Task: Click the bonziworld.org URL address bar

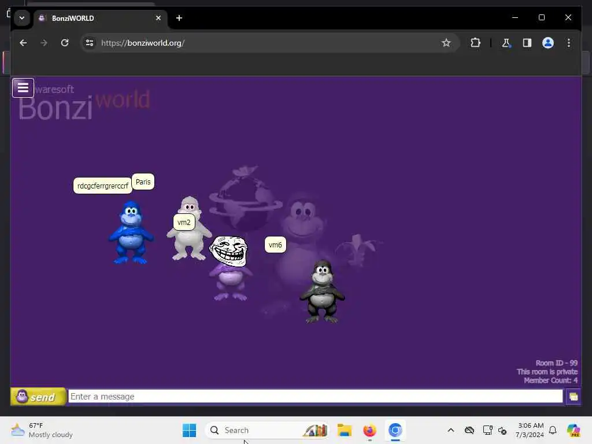Action: (270, 43)
